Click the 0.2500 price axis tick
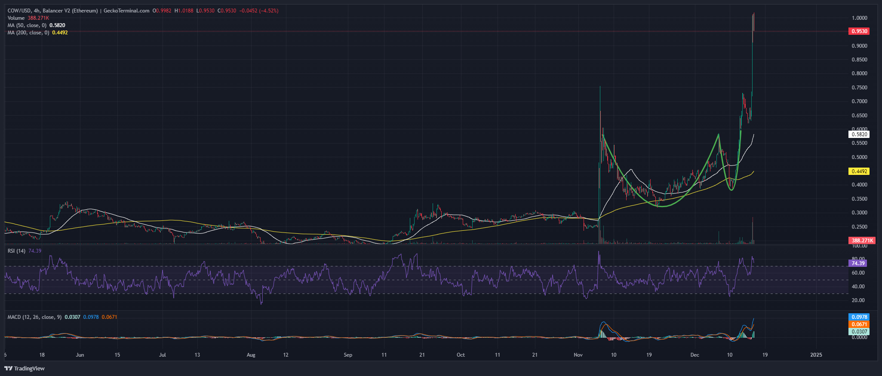 [x=859, y=227]
